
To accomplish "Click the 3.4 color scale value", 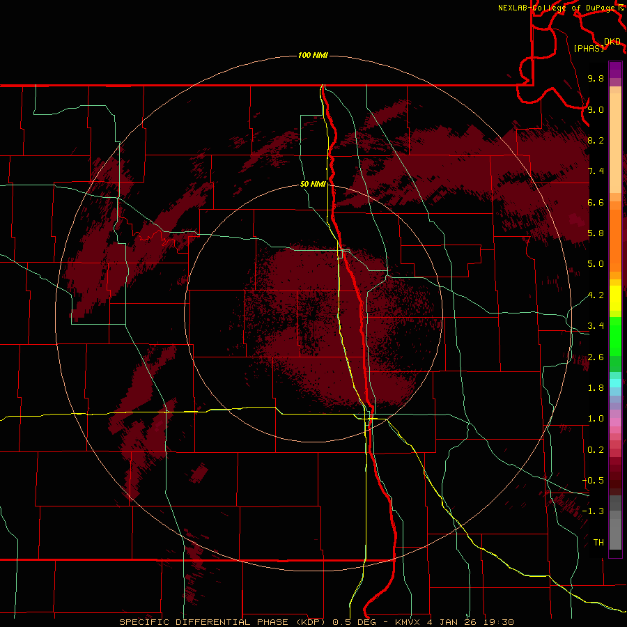I will [596, 326].
